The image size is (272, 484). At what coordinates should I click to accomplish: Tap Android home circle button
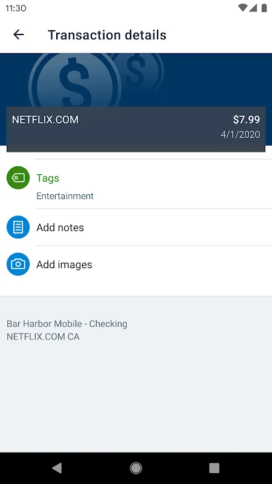[135, 468]
